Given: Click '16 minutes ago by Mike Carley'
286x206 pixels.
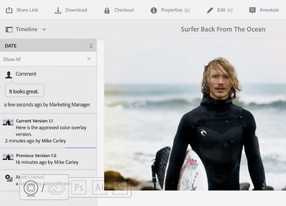Looking at the screenshot, I should click(x=47, y=162).
